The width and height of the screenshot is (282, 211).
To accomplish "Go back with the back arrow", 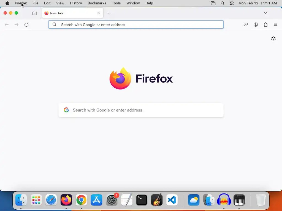I will click(x=7, y=24).
